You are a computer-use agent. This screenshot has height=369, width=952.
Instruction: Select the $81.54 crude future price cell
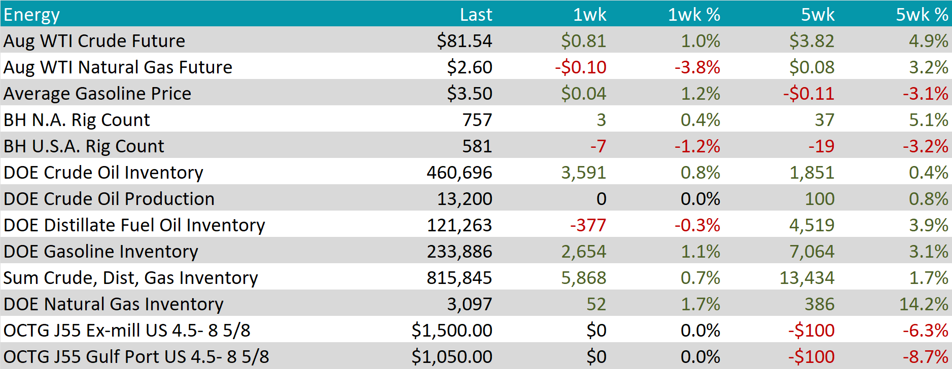coord(464,41)
